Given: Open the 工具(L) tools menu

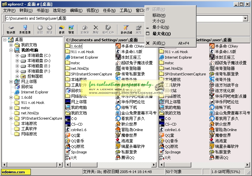Looking at the screenshot, I should click(x=126, y=10).
